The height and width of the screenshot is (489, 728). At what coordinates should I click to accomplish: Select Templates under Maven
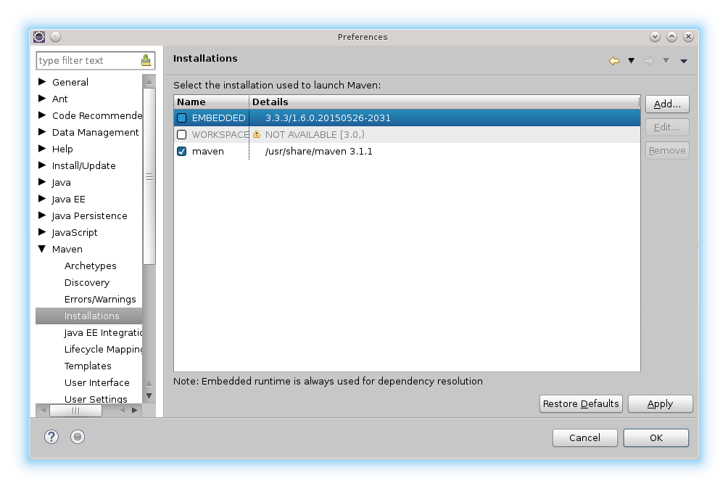tap(88, 366)
